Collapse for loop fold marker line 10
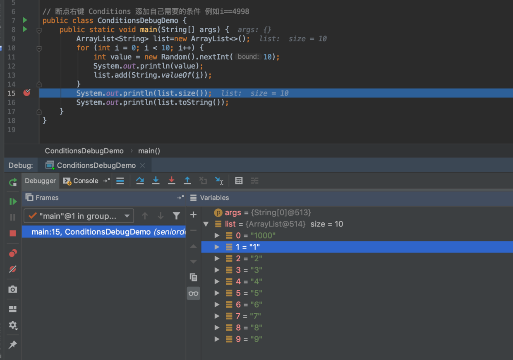Screen dimensions: 513x360 39,48
